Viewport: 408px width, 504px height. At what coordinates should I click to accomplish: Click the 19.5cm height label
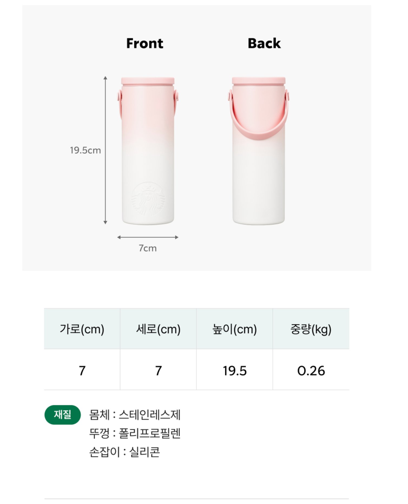coord(85,150)
